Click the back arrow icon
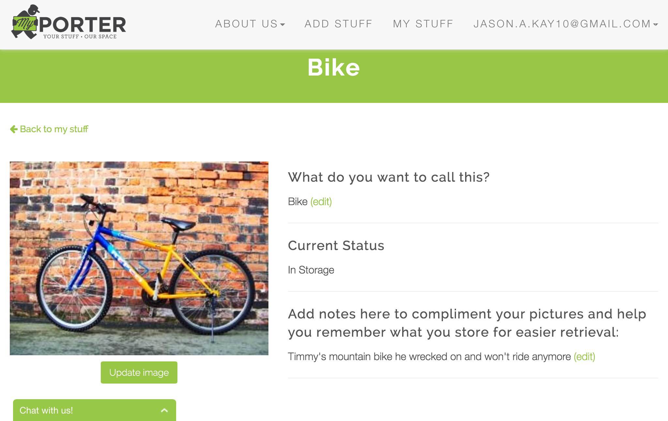Screen dimensions: 668x421 (14, 129)
